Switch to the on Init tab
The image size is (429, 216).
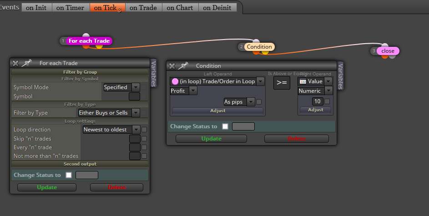(x=36, y=8)
